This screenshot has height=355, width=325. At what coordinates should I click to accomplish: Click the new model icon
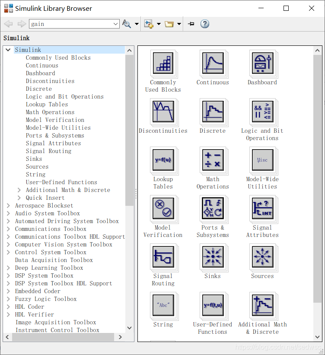149,24
